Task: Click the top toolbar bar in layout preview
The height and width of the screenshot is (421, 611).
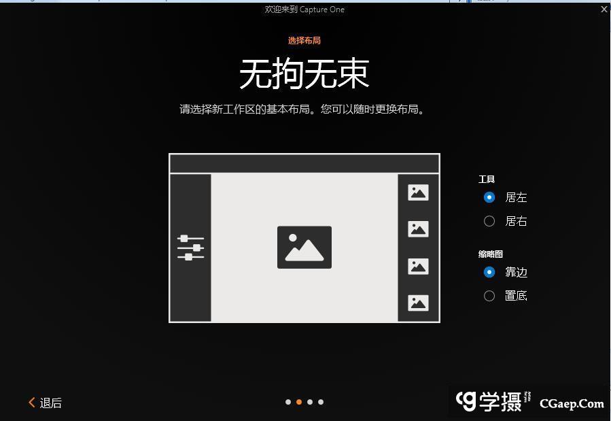Action: [304, 163]
